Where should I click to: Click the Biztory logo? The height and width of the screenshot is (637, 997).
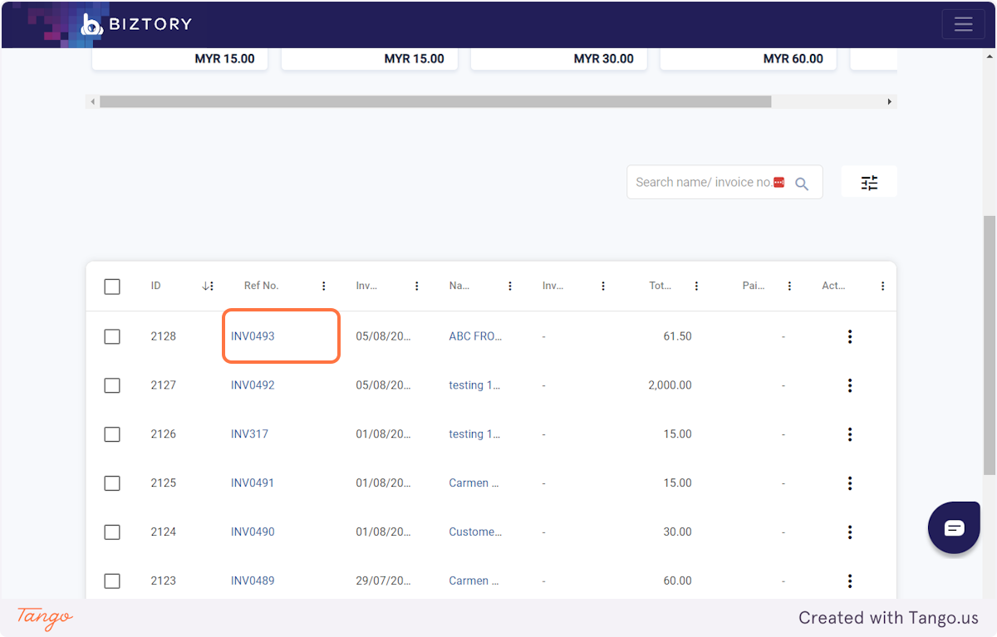(137, 24)
